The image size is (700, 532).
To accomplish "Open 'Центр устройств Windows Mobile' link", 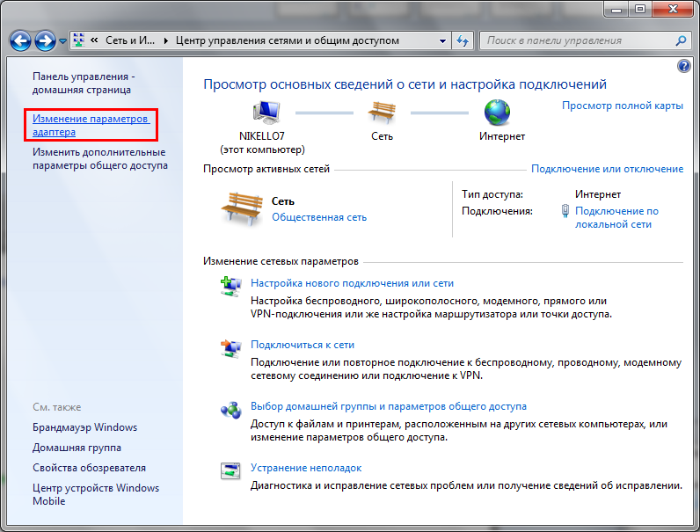I will (x=96, y=494).
